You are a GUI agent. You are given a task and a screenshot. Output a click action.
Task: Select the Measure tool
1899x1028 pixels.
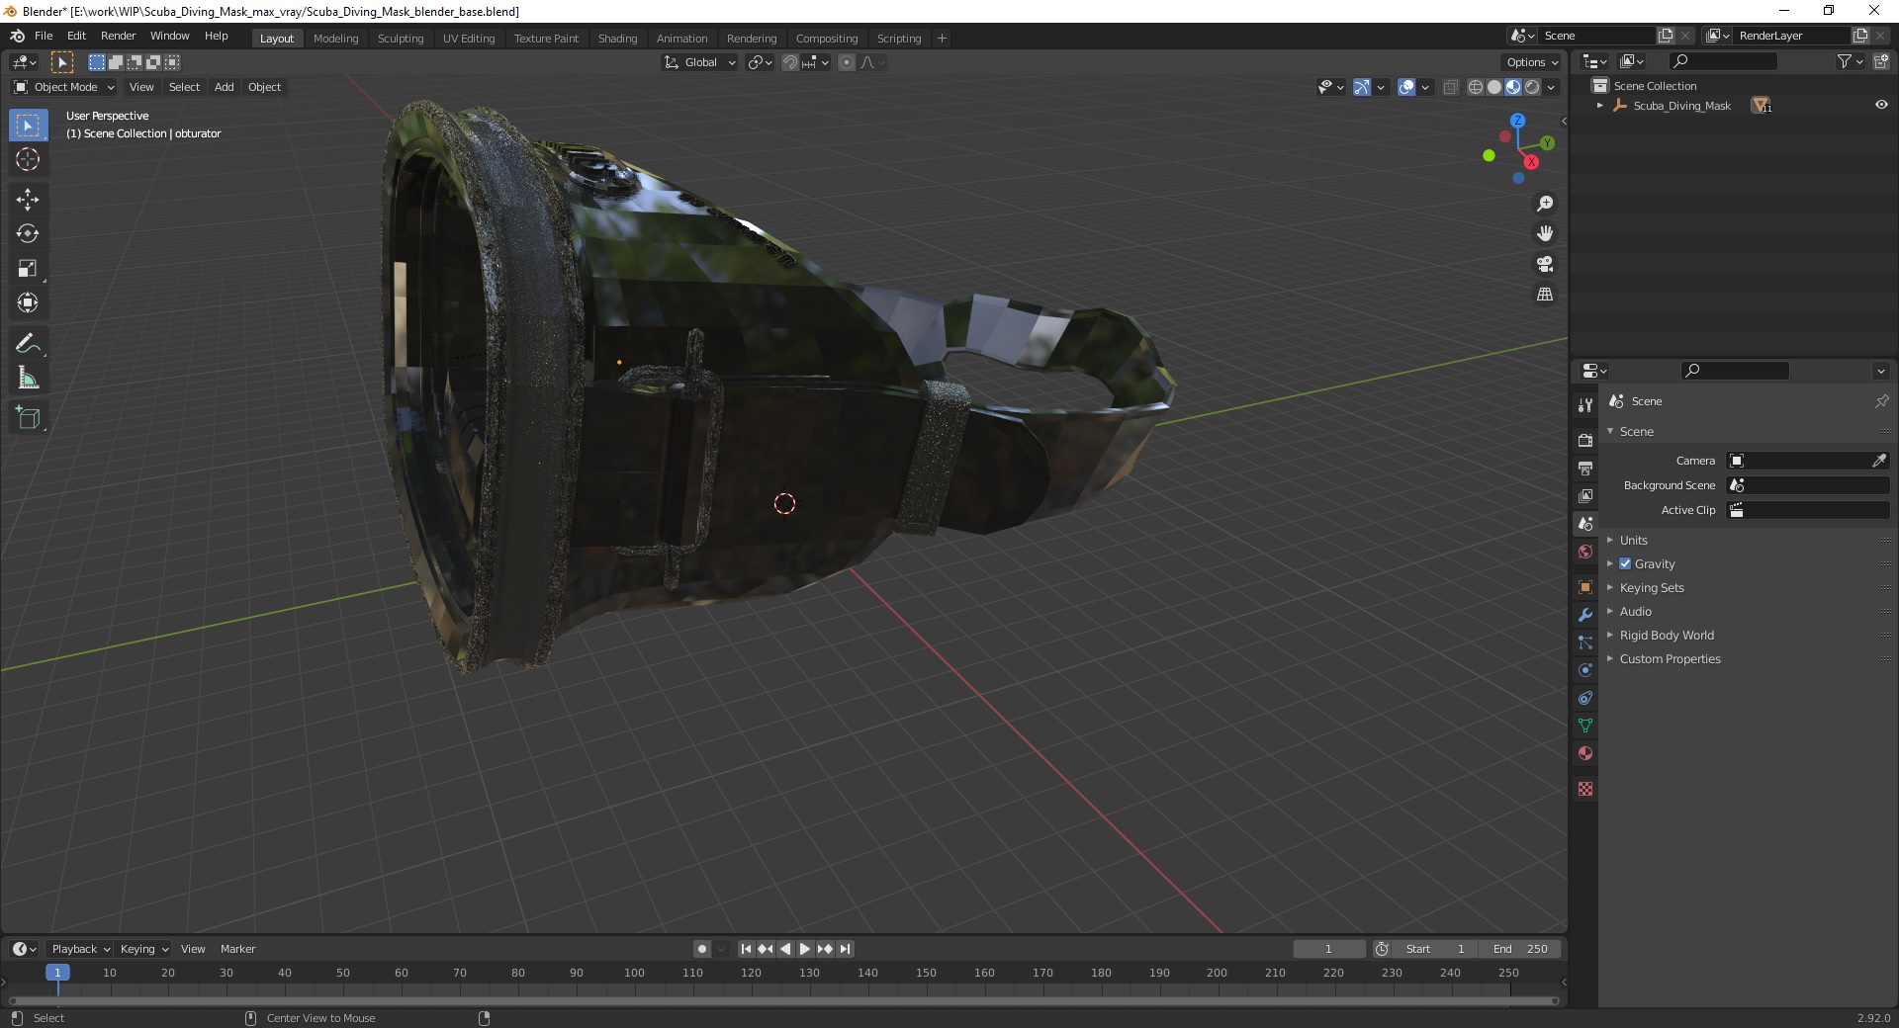[28, 378]
